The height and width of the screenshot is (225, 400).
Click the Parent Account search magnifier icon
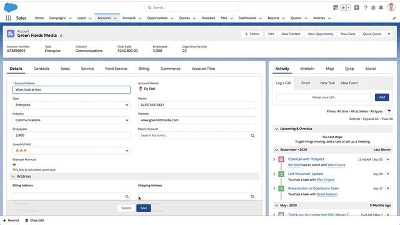(x=252, y=136)
